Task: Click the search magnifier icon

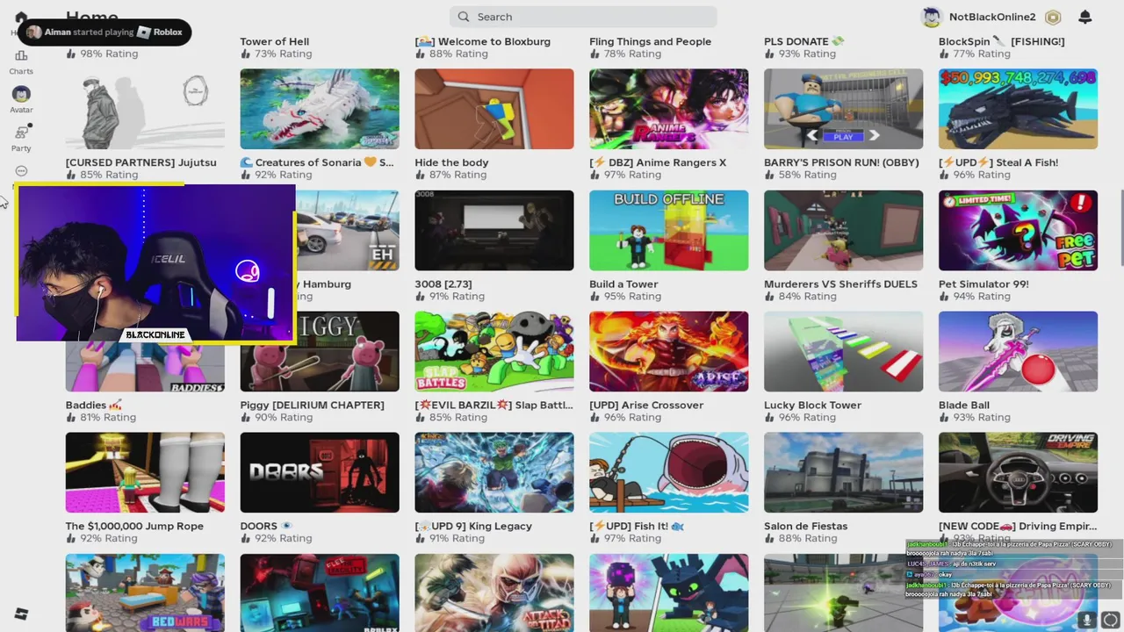Action: click(465, 17)
